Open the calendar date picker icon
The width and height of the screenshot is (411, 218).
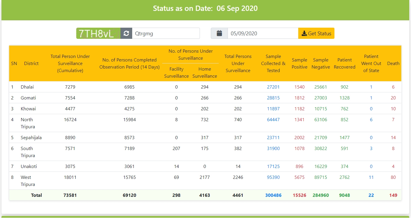pos(219,33)
